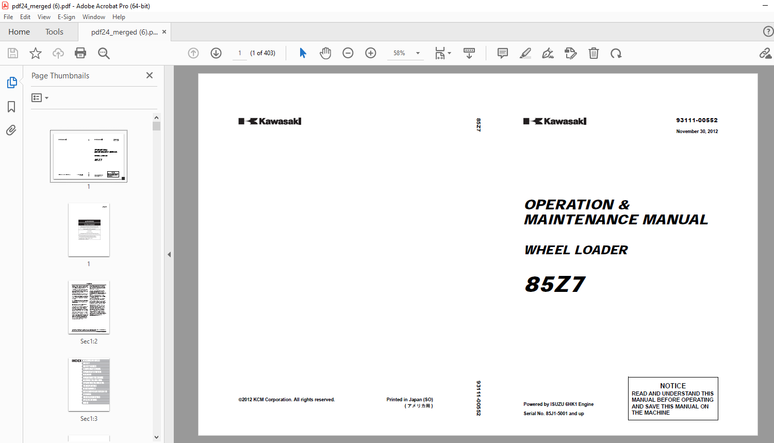
Task: Activate the Selection arrow tool
Action: point(303,53)
